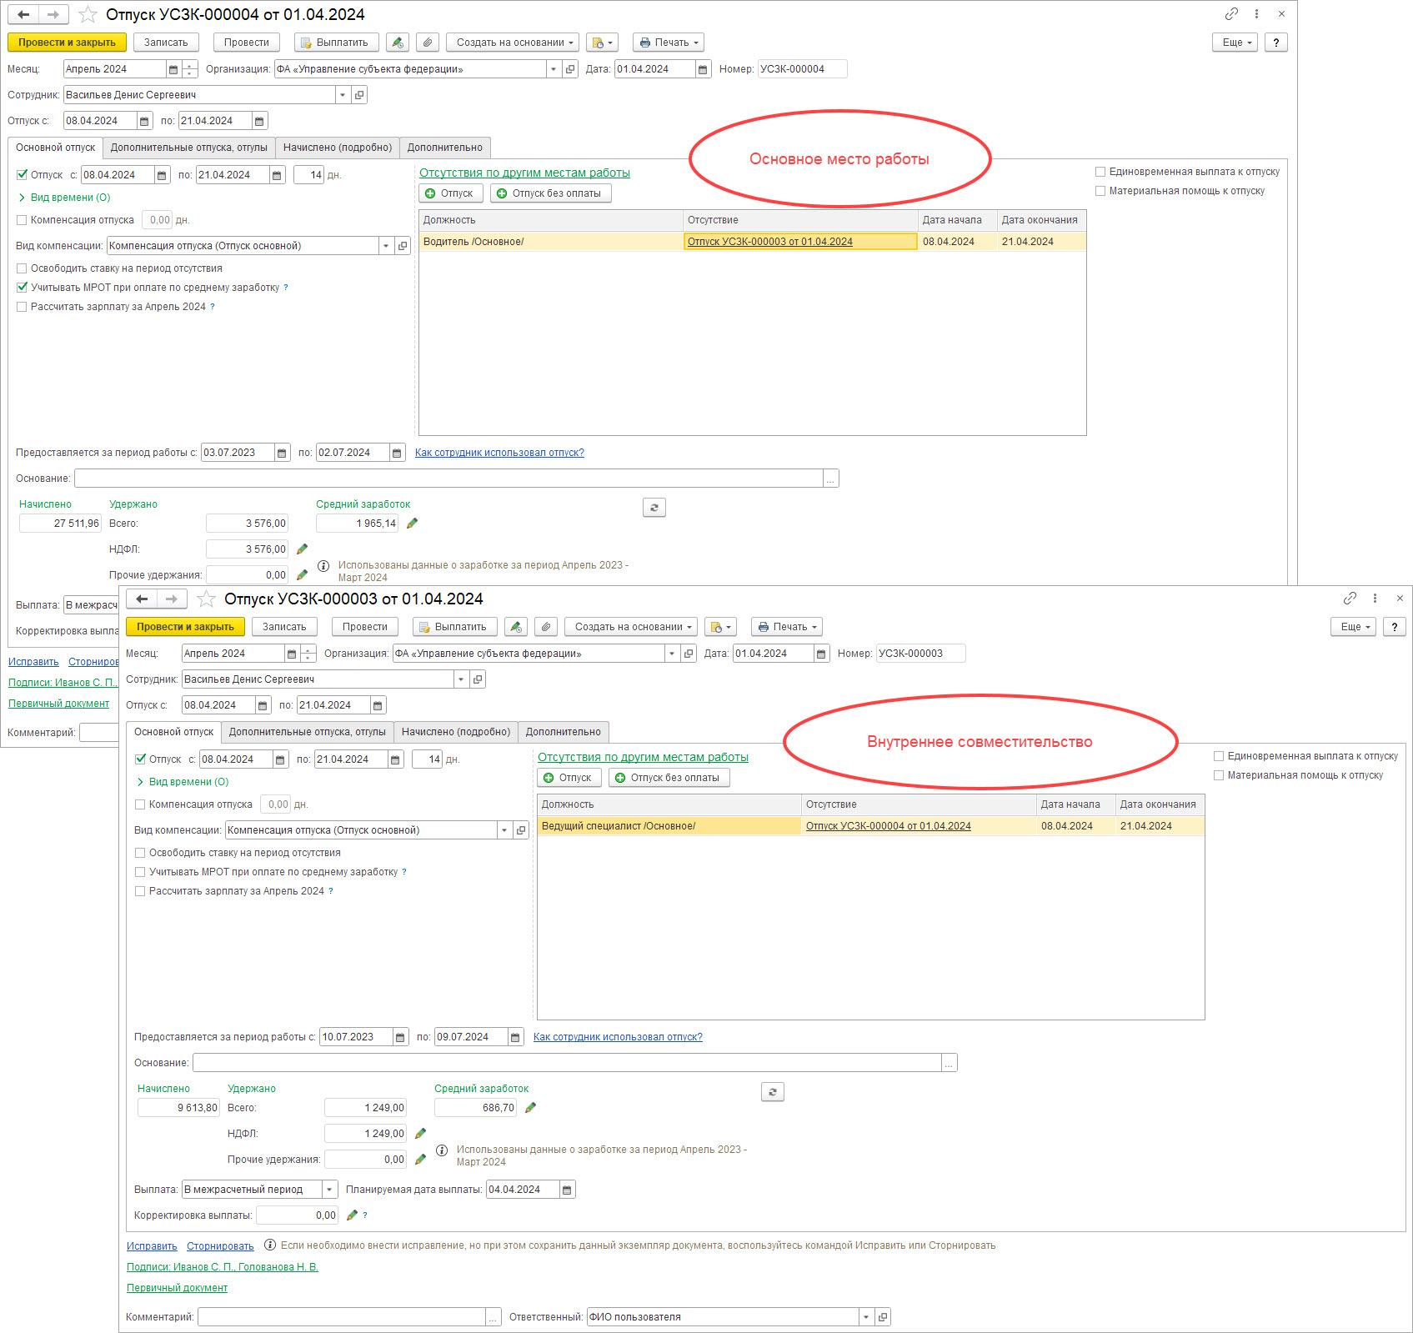Click the signature pen icon in top window toolbar
Screen dimensions: 1413x1333
click(x=398, y=43)
